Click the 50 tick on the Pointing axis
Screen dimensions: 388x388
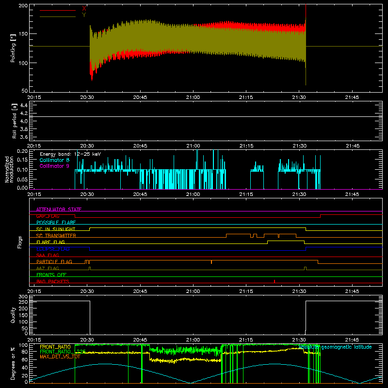[x=25, y=91]
